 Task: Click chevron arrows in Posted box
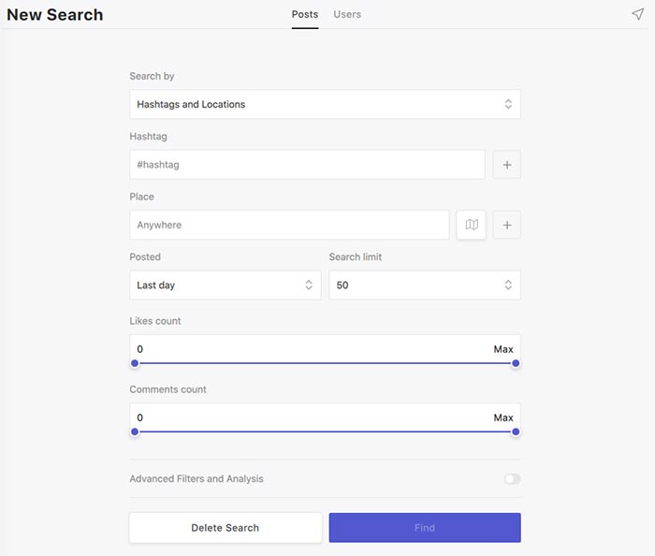309,285
